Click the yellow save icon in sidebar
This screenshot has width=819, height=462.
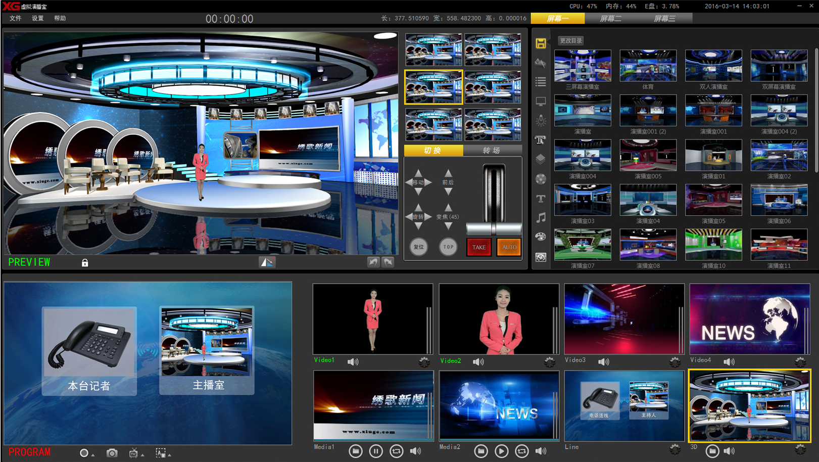click(541, 43)
